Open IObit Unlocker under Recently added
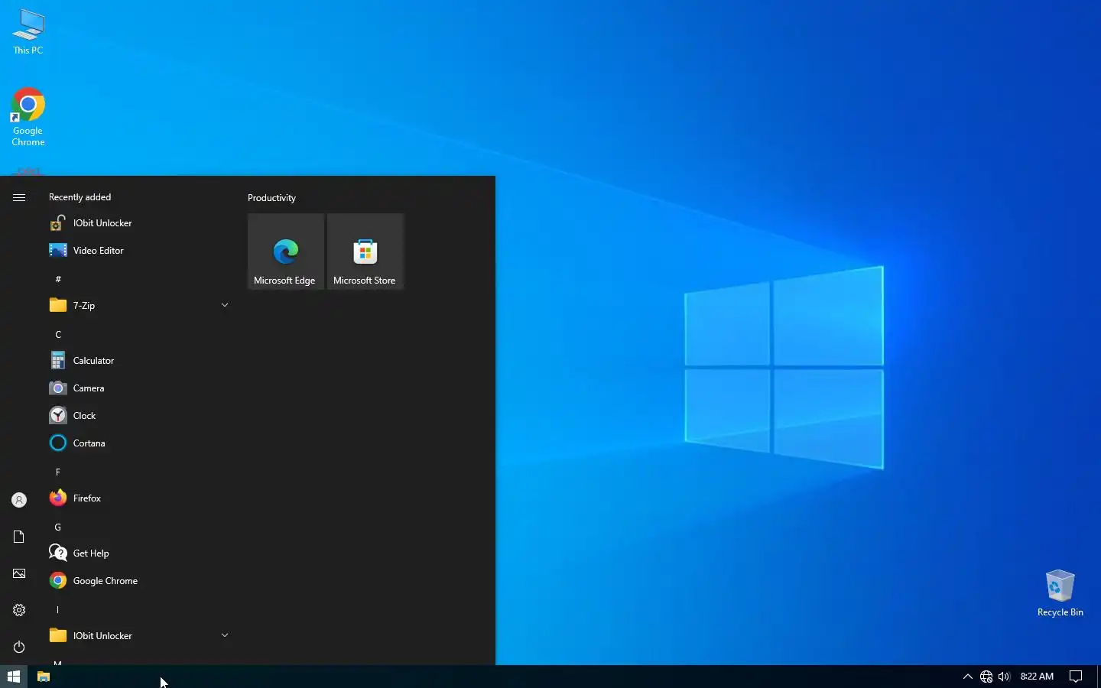 coord(138,223)
